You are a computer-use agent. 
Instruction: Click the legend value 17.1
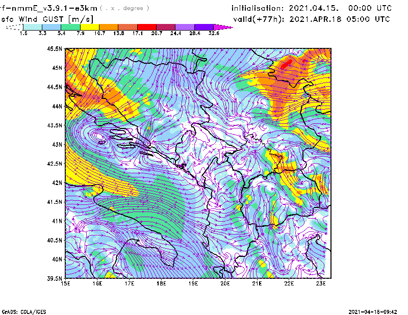137,33
